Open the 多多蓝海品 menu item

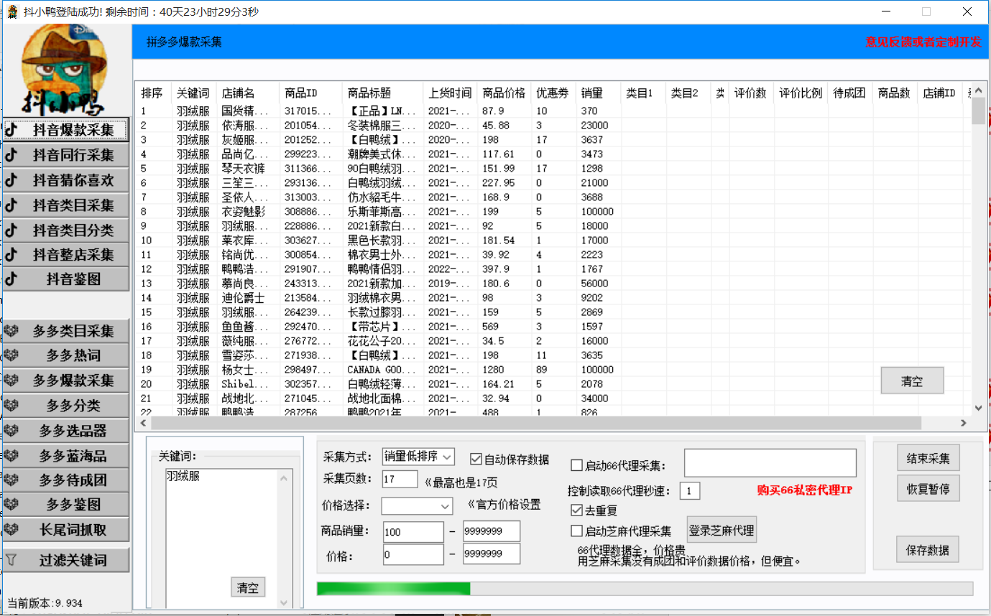[72, 456]
